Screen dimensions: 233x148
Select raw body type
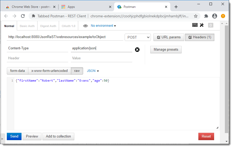click(x=77, y=71)
